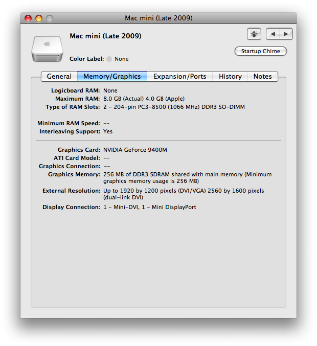Screen dimensions: 317x346
Task: Click the Type of RAM Slots label
Action: [x=73, y=107]
